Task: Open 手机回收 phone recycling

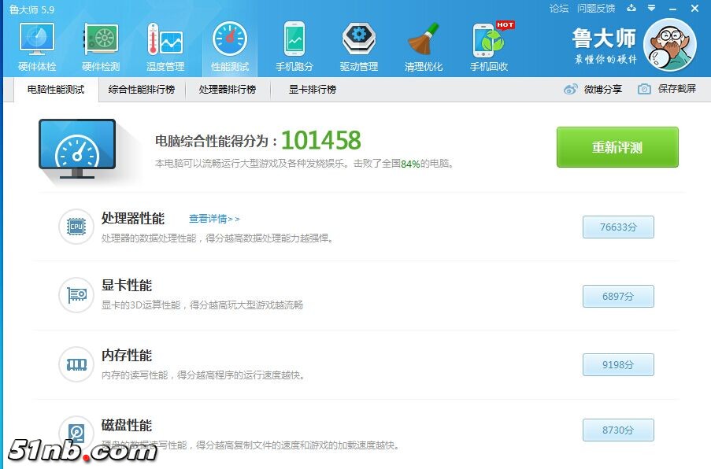Action: [487, 43]
